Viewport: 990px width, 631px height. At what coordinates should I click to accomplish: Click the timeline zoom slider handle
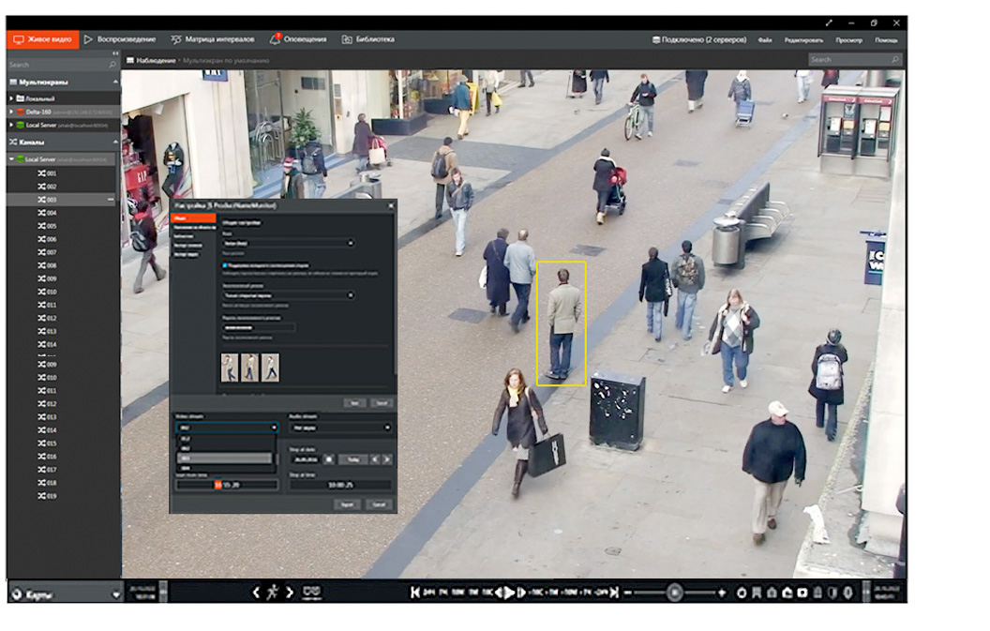coord(674,593)
